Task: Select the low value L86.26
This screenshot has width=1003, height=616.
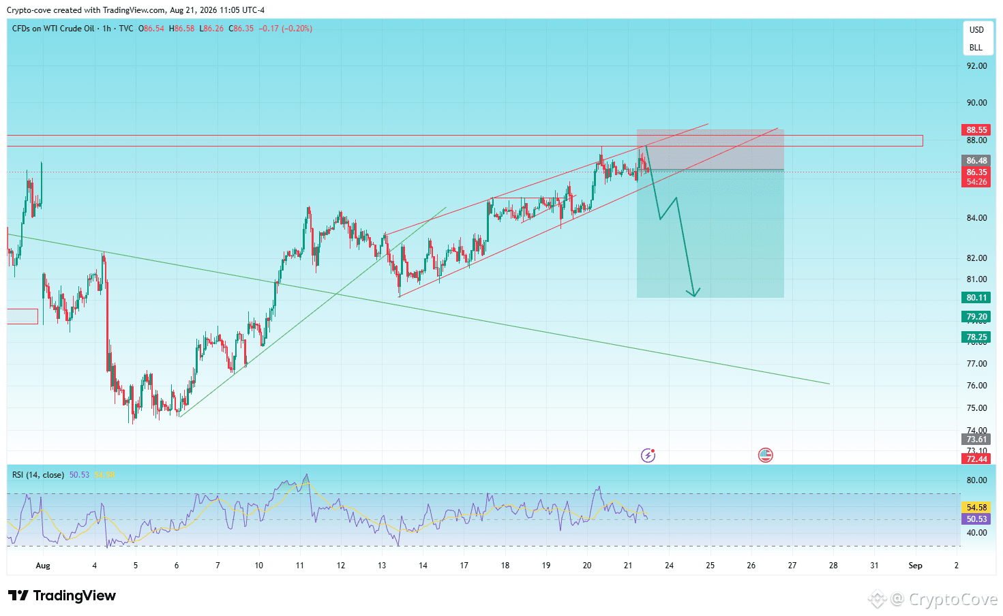Action: (211, 29)
